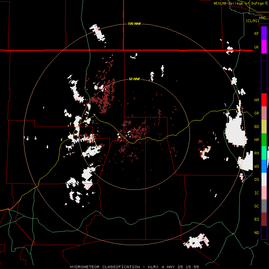Click the HYDROMETEOR CLASSIFICATION KLRX title caption

pyautogui.click(x=134, y=267)
